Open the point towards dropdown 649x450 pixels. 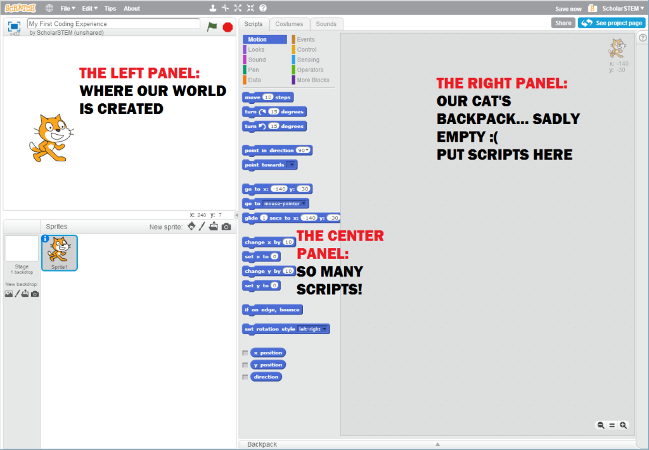point(292,165)
